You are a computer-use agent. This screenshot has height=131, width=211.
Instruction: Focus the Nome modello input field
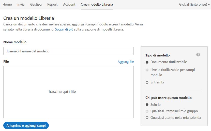point(68,51)
